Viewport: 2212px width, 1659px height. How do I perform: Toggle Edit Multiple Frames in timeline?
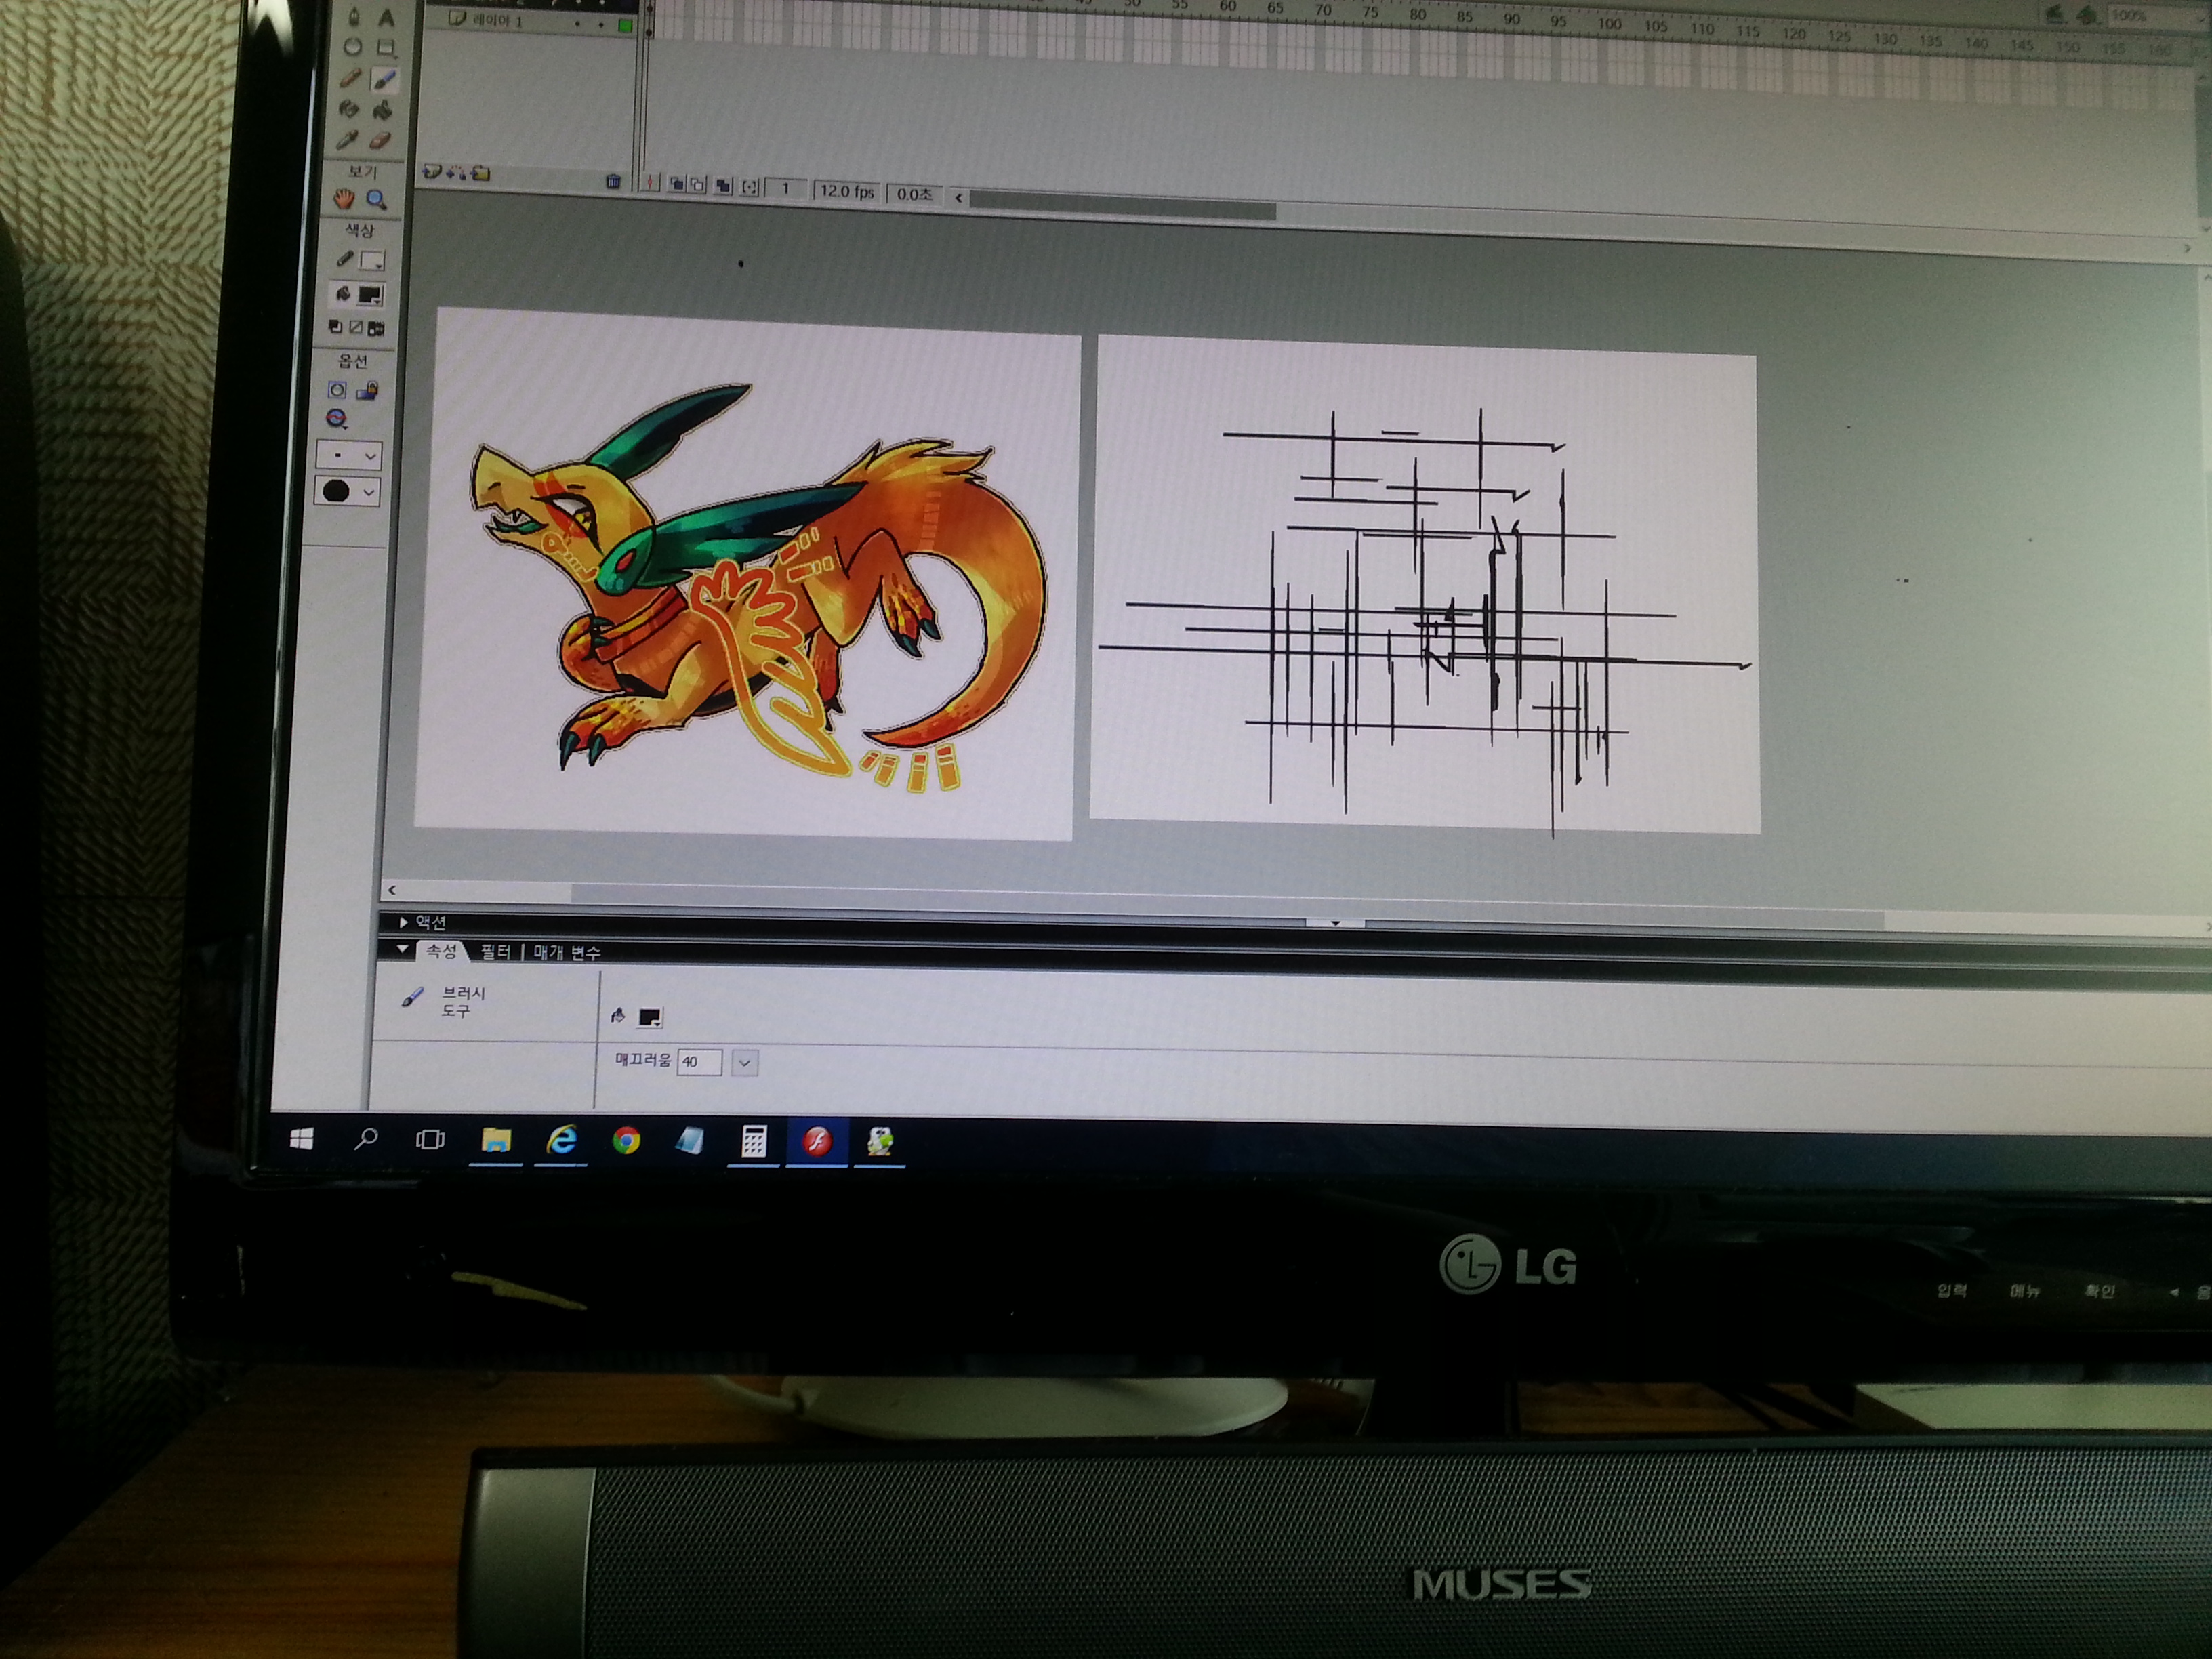pyautogui.click(x=723, y=186)
